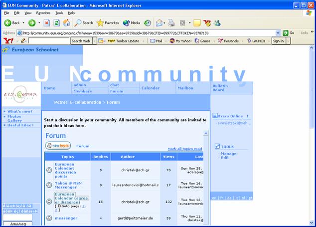This screenshot has width=316, height=227.
Task: Open the History clock icon
Action: [148, 23]
